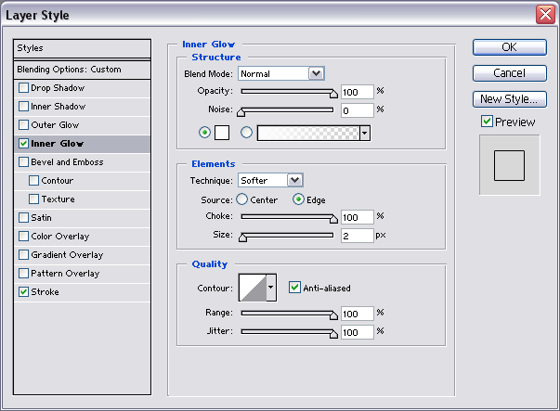The image size is (560, 411).
Task: Select the Center source radio button
Action: (241, 199)
